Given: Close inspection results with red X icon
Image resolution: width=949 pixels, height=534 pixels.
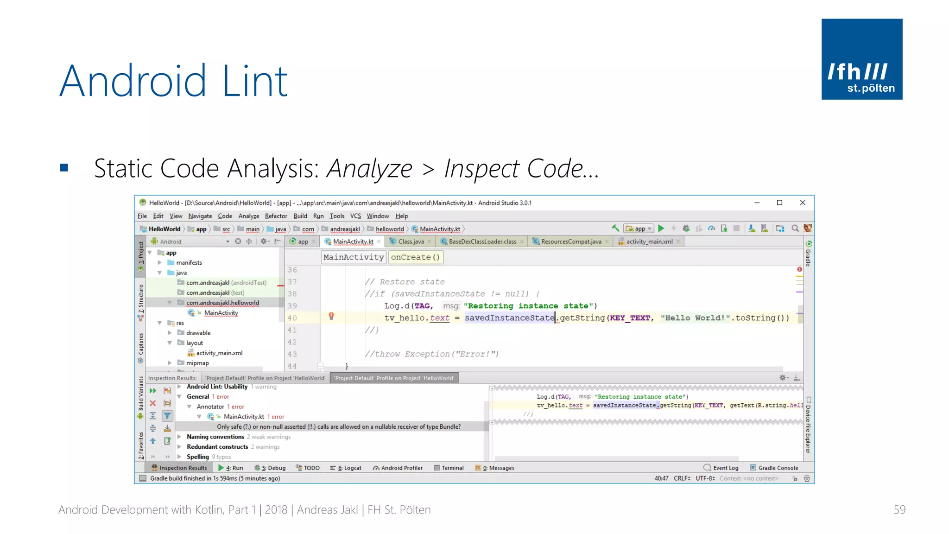Looking at the screenshot, I should coord(152,403).
